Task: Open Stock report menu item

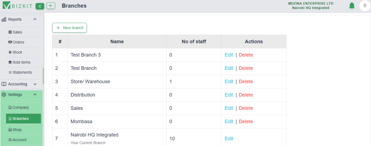Action: pyautogui.click(x=24, y=52)
